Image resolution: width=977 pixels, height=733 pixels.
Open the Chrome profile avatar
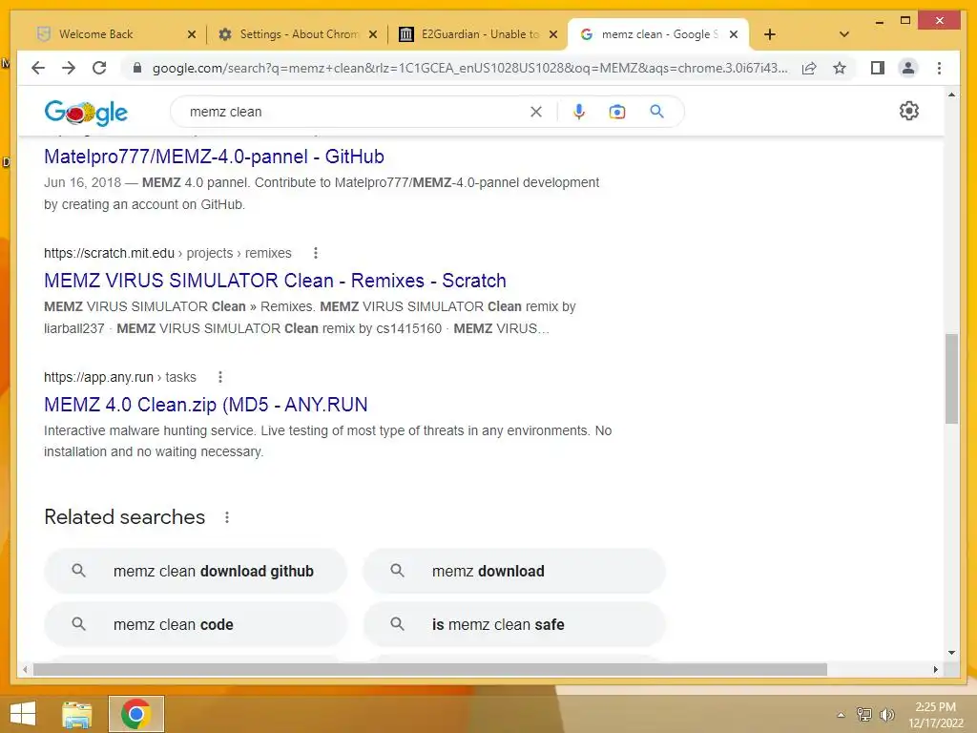(908, 68)
